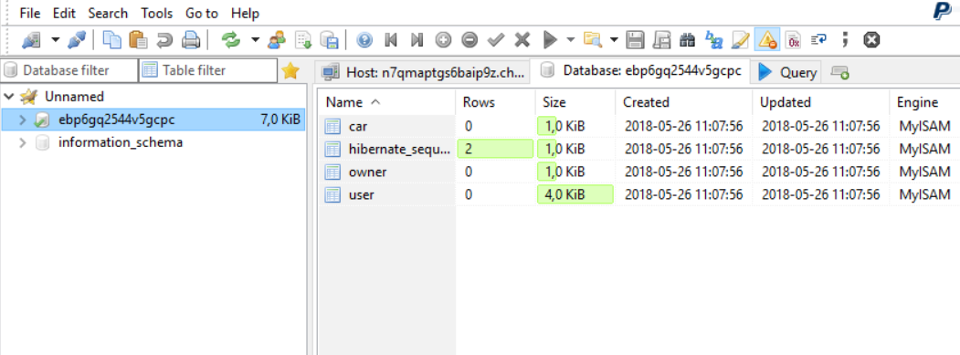Select information_schema in the tree
This screenshot has width=960, height=355.
pos(120,142)
